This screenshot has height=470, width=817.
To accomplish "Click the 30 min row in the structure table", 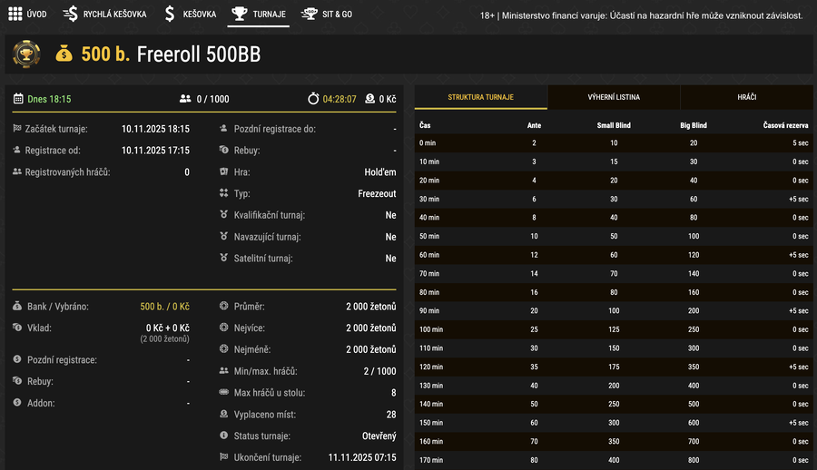I will coord(614,199).
